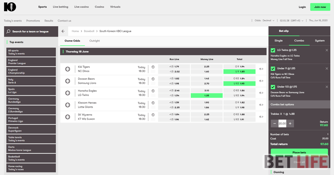
Task: Open the Sports menu
Action: (x=42, y=7)
